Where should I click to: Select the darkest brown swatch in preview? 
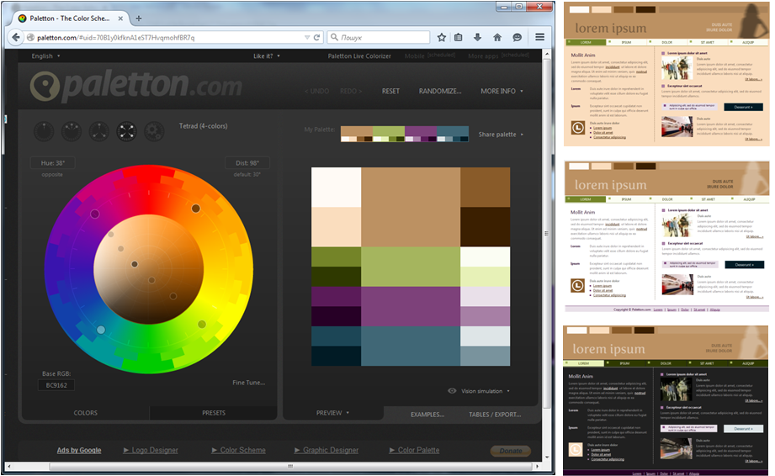pos(485,226)
